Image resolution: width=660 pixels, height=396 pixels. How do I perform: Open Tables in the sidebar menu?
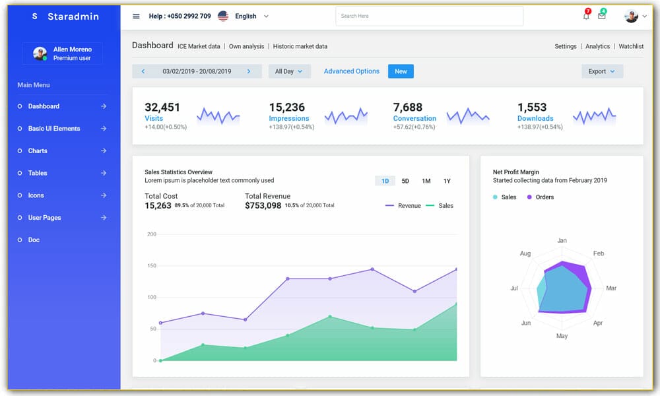(x=38, y=173)
